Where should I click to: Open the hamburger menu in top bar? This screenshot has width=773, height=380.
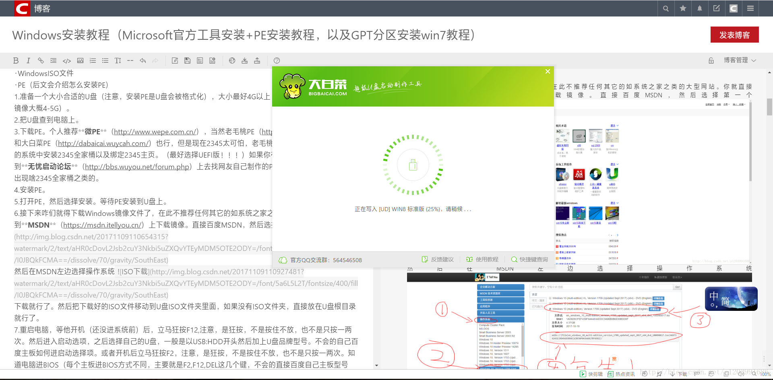click(x=750, y=8)
